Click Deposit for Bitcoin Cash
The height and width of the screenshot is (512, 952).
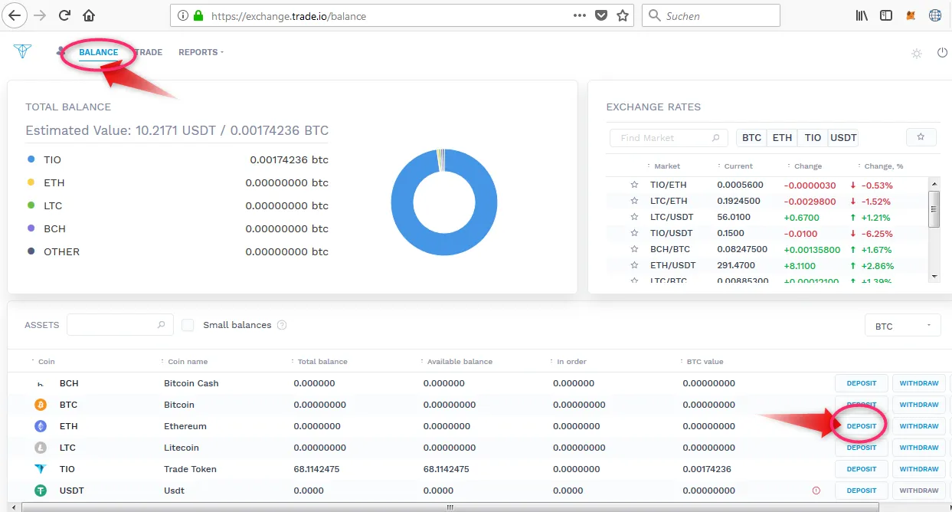pos(862,383)
